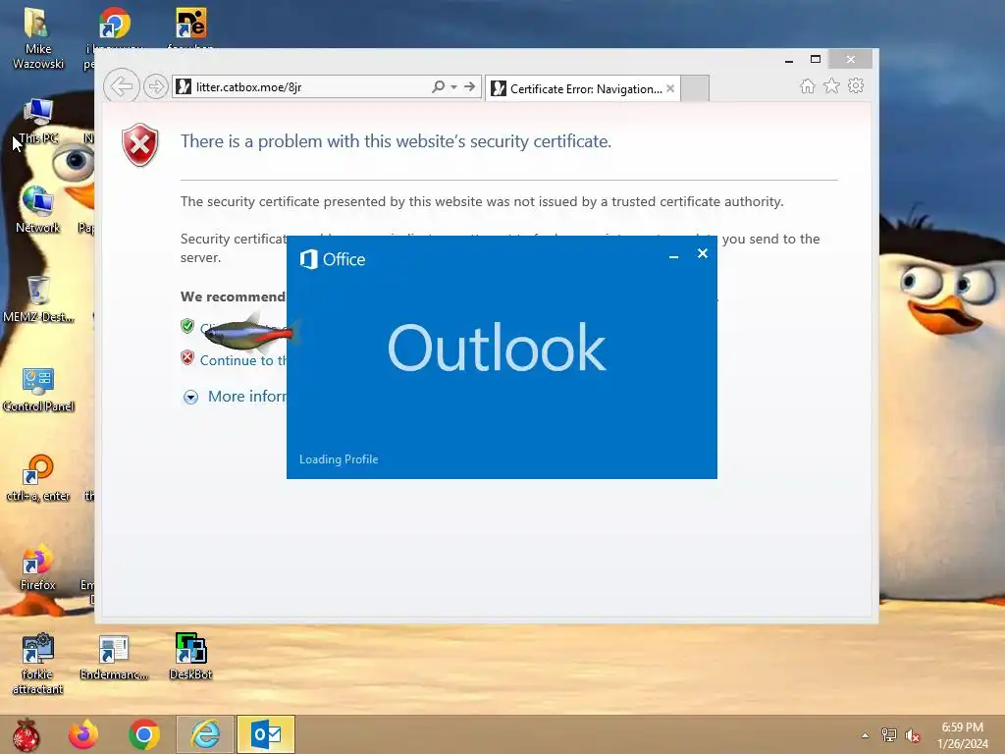
Task: Select the MEMZ-Dest recycle bin icon
Action: click(x=38, y=298)
